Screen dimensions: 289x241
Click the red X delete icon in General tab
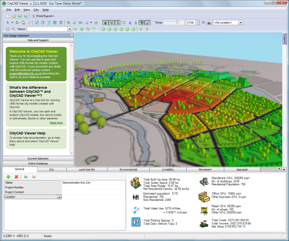click(16, 177)
